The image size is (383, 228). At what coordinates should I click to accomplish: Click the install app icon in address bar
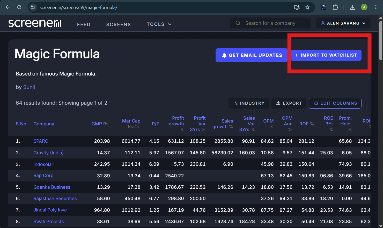(297, 7)
